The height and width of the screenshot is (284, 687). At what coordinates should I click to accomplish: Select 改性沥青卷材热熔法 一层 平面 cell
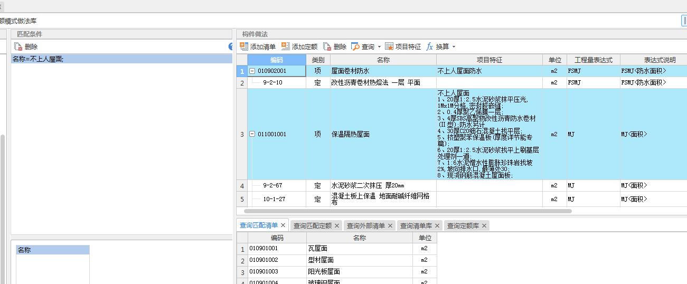383,82
